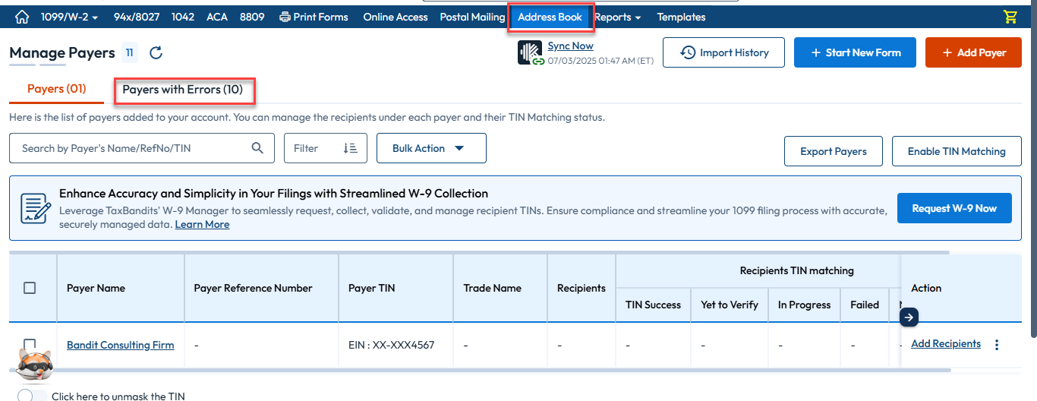Click the In Progress column header

coord(804,305)
